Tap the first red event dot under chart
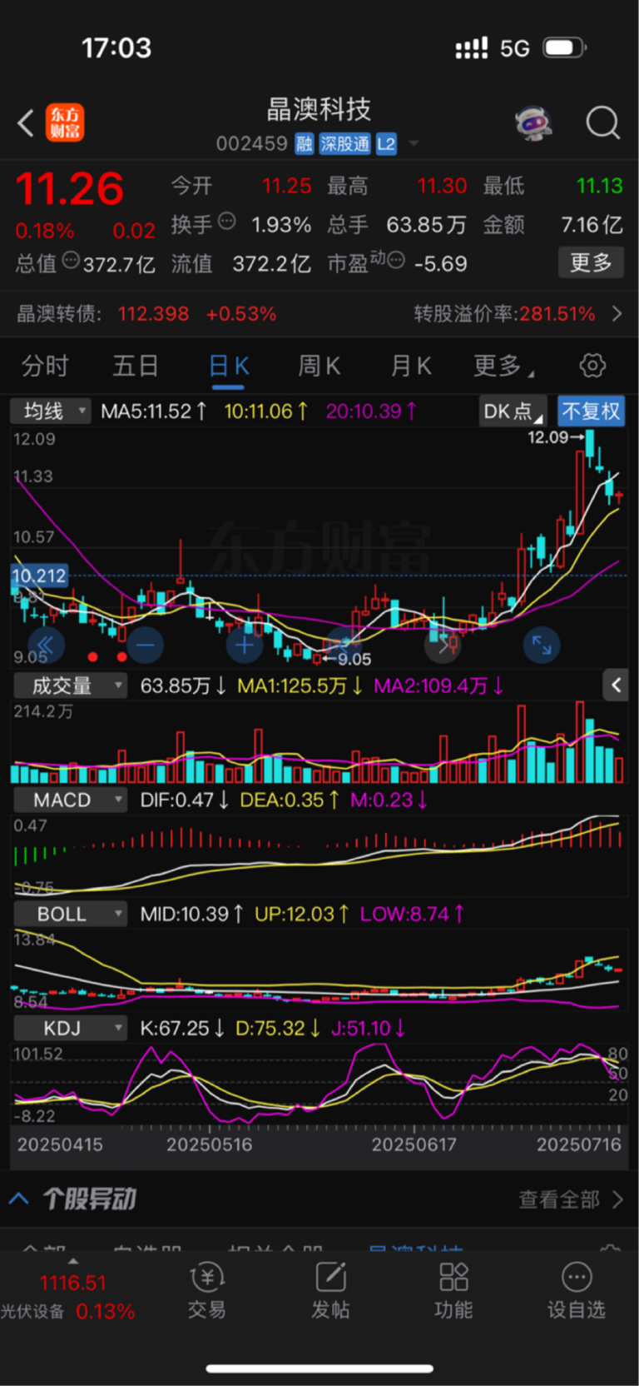The height and width of the screenshot is (1386, 639). coord(92,657)
